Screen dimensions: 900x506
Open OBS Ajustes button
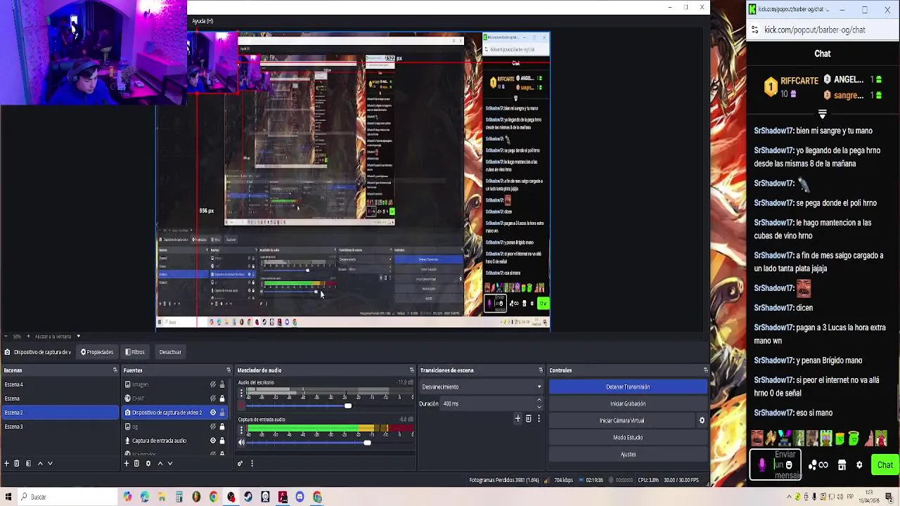coord(628,454)
